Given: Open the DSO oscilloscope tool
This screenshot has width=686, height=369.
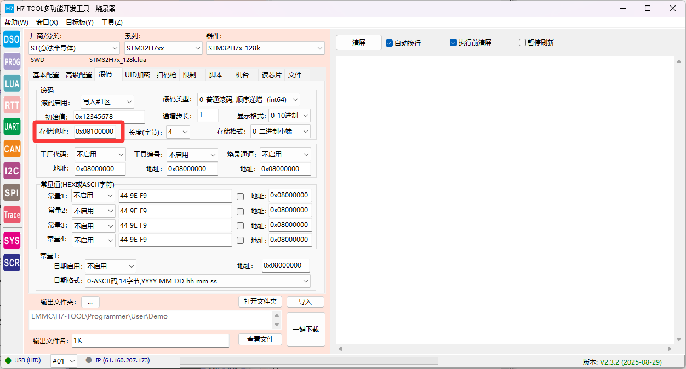Looking at the screenshot, I should pyautogui.click(x=12, y=39).
